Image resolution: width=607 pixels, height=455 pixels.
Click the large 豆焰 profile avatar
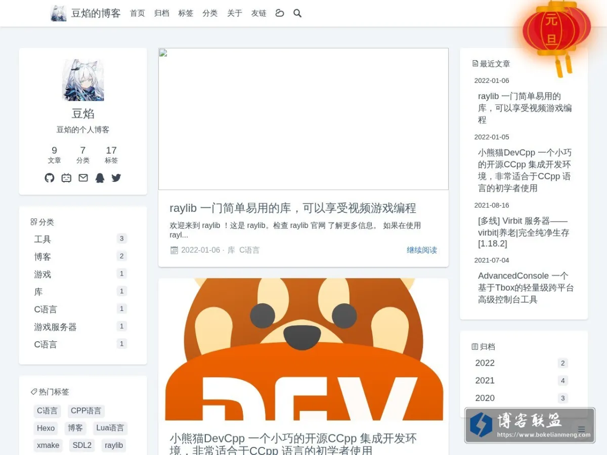(83, 80)
